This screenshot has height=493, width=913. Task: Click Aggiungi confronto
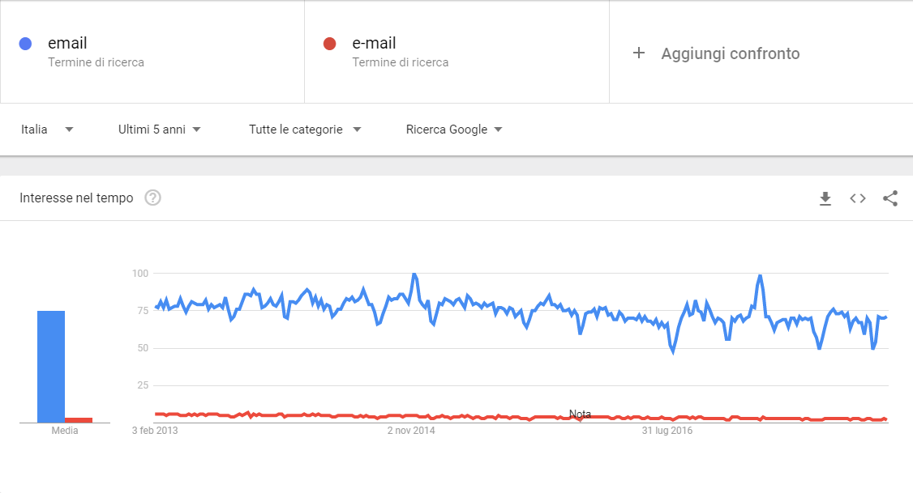click(x=731, y=53)
